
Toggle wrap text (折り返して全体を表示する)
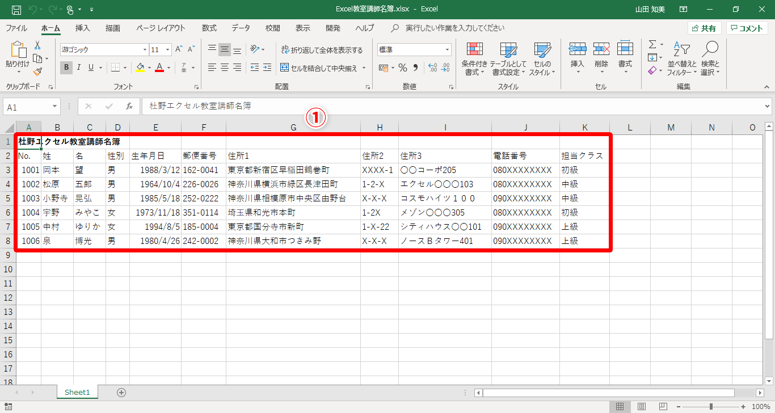322,50
